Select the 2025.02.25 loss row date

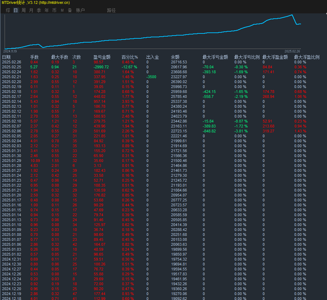(12, 67)
